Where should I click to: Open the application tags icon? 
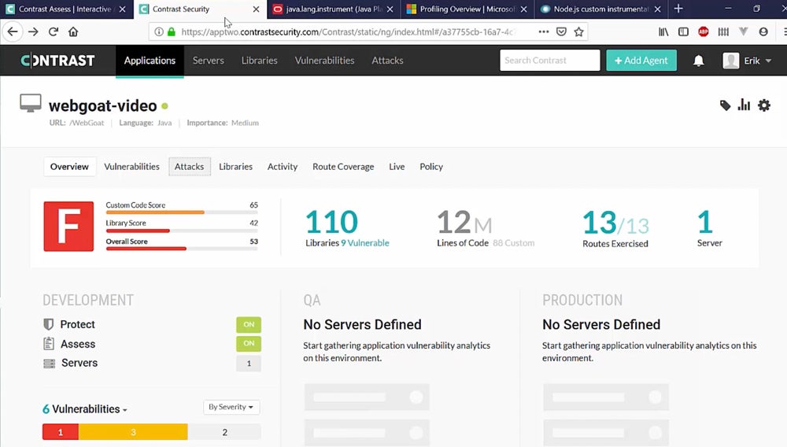(x=725, y=105)
